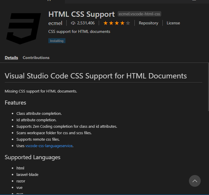Click the Installing status button
Screen dimensions: 209x195
57,41
